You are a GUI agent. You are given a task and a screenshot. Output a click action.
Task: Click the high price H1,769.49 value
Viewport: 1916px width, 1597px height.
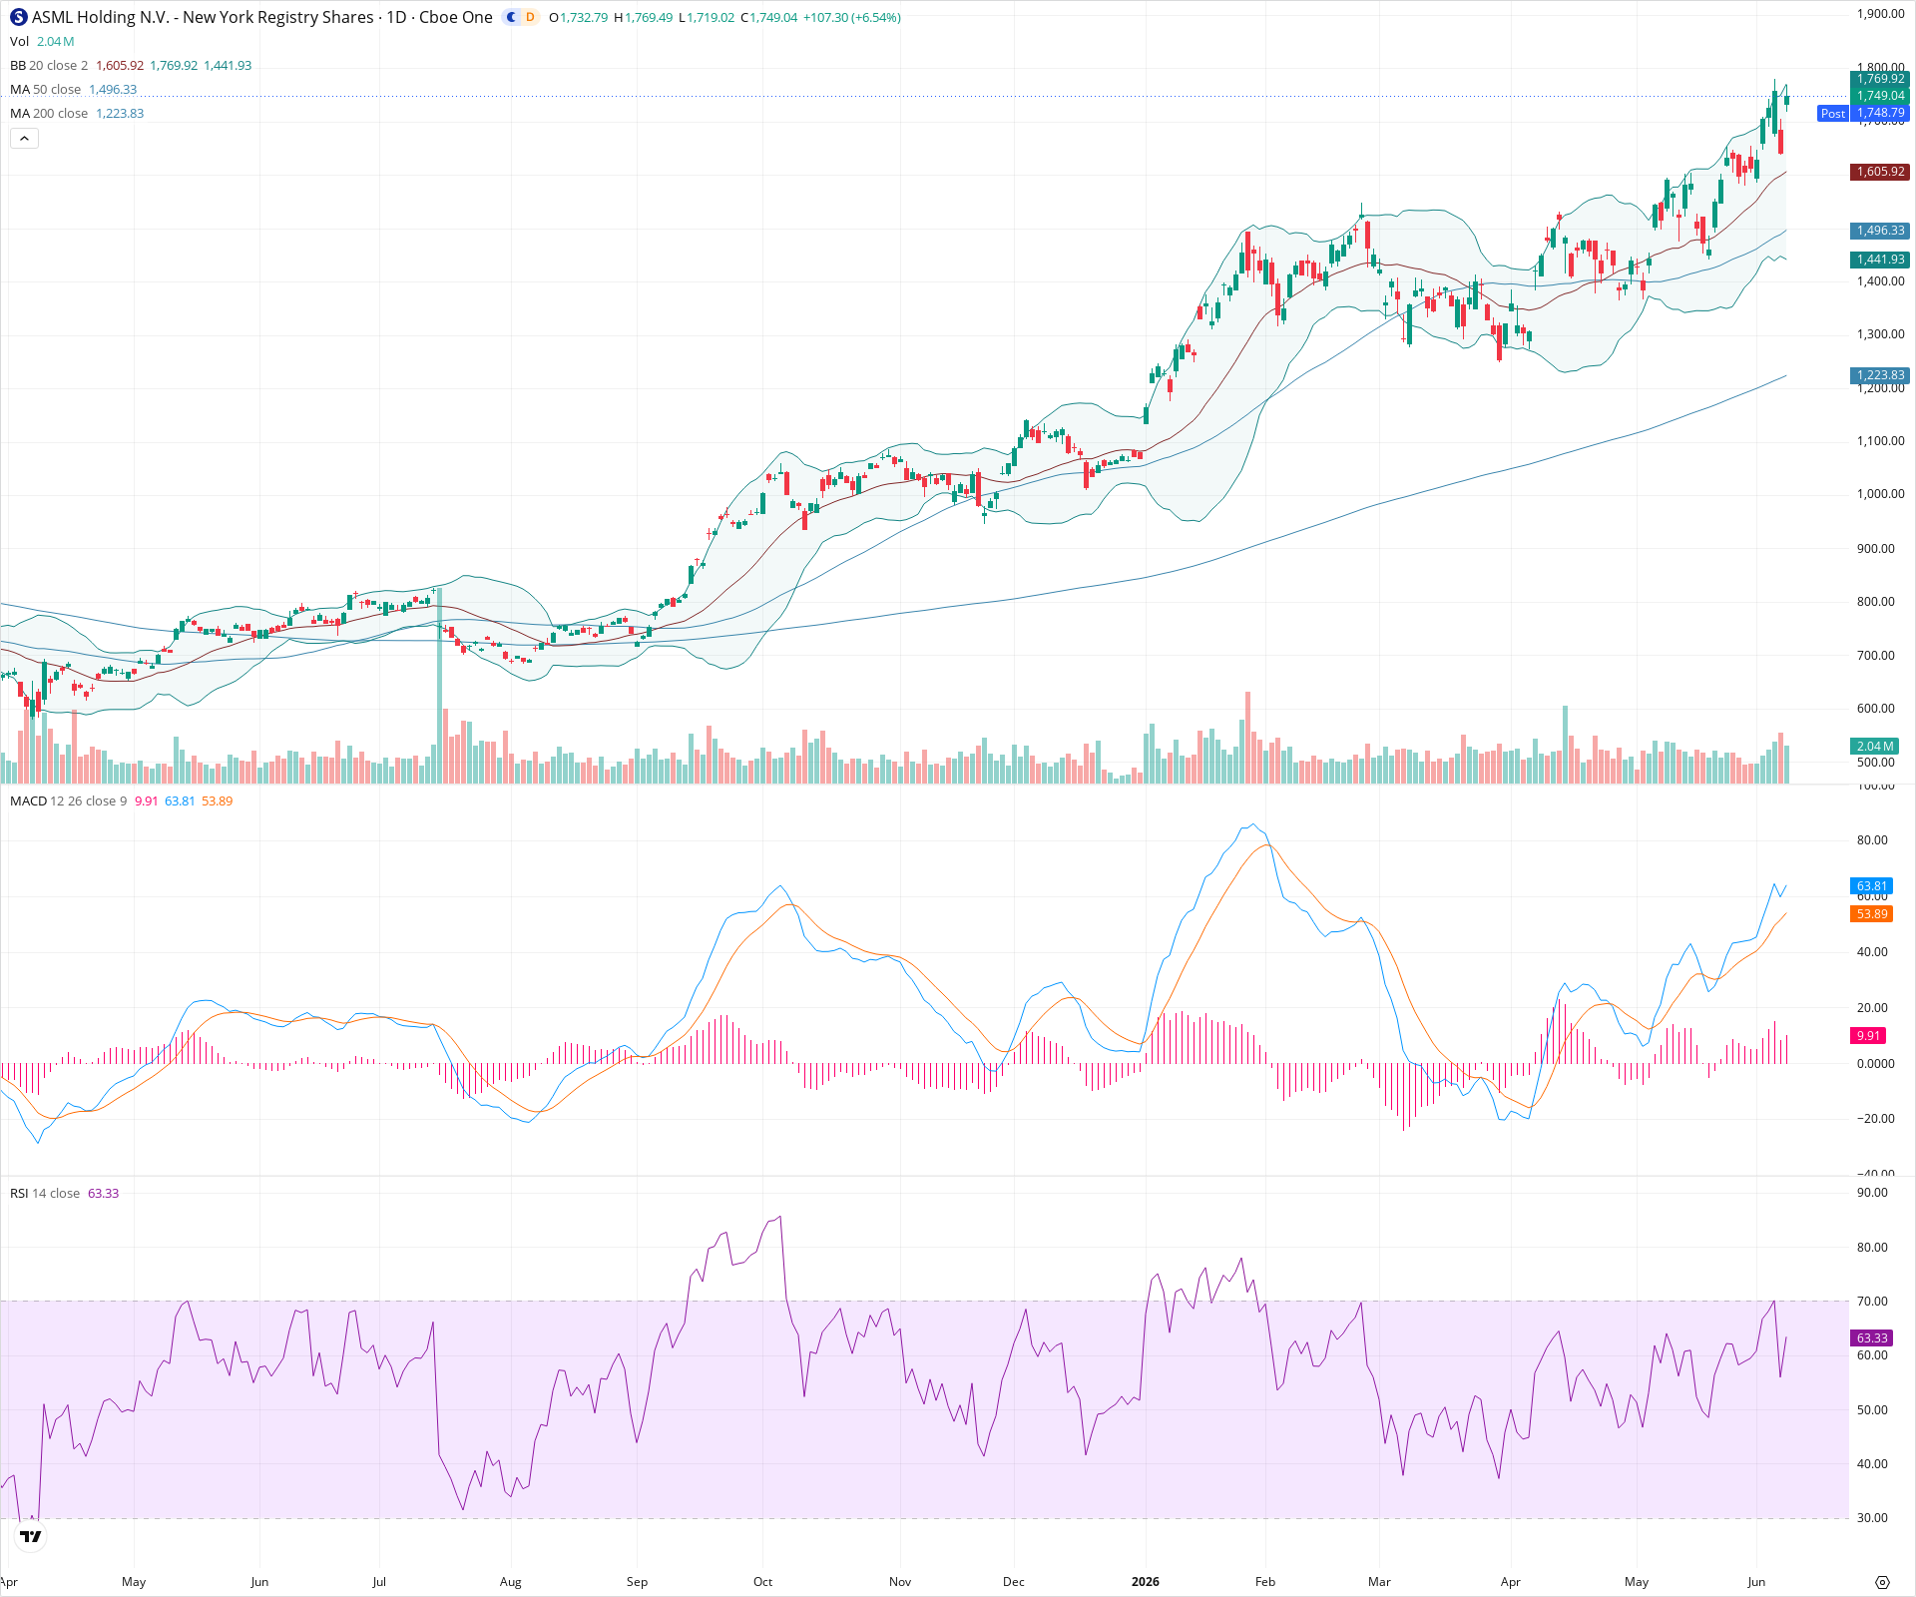tap(643, 18)
